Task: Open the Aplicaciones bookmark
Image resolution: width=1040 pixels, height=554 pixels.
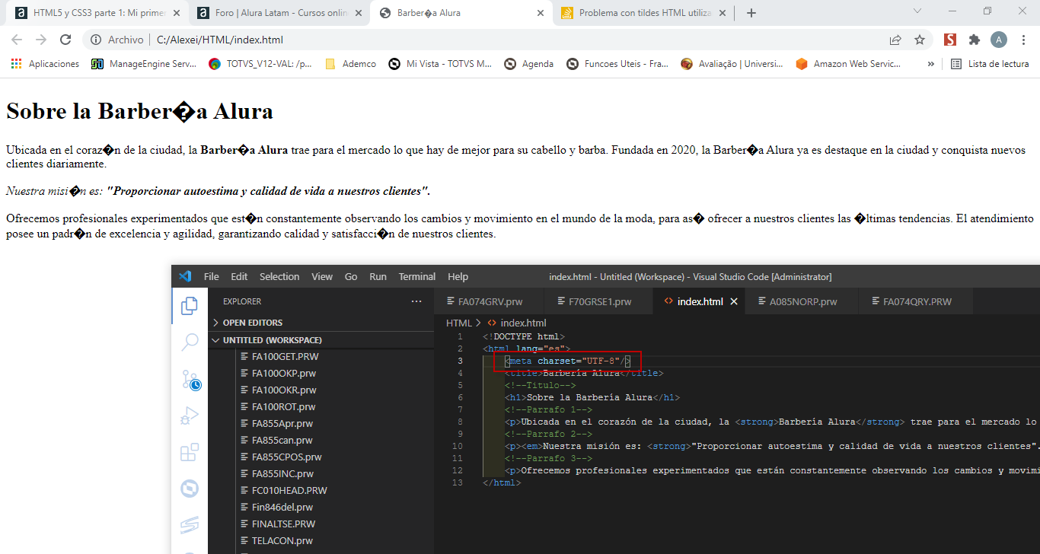Action: (x=45, y=64)
